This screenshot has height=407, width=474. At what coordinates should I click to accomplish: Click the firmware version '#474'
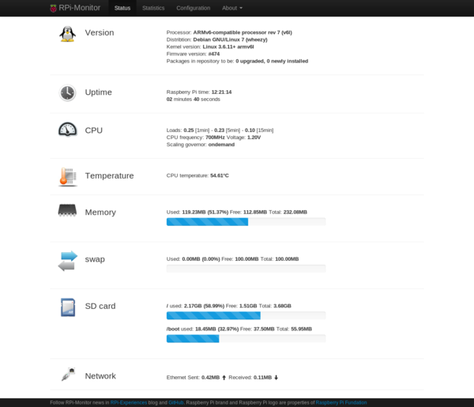coord(214,54)
